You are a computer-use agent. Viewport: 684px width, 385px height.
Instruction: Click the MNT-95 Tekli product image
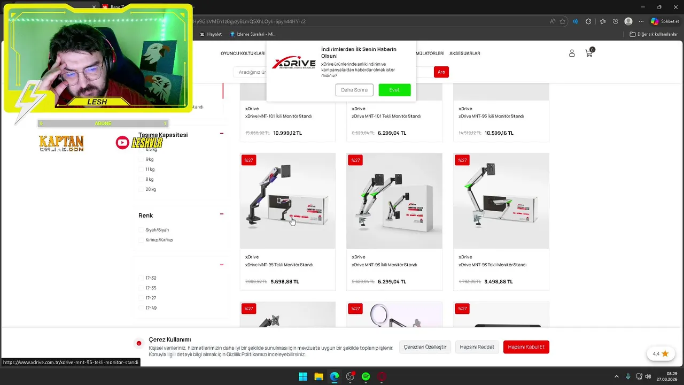287,201
